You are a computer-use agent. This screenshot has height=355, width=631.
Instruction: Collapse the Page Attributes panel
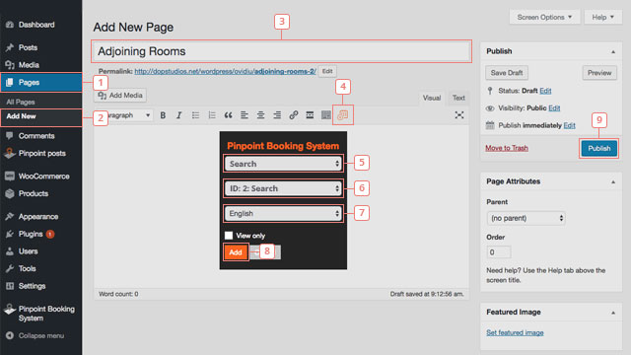coord(613,181)
